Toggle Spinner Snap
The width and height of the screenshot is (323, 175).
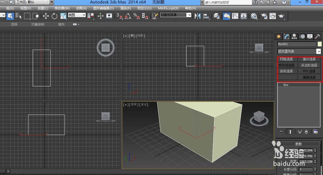(x=145, y=16)
